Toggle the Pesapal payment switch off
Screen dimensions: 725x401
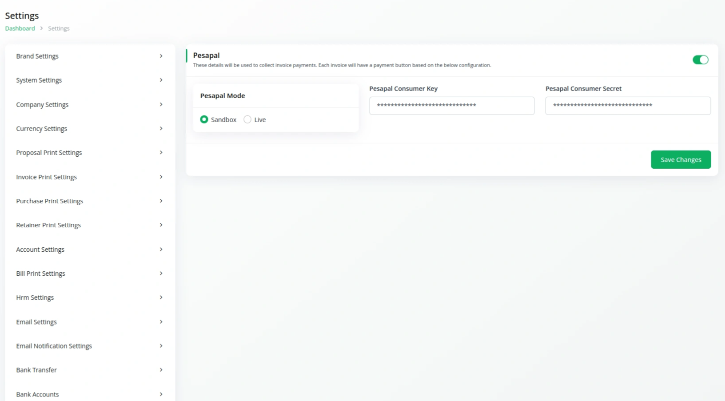700,60
